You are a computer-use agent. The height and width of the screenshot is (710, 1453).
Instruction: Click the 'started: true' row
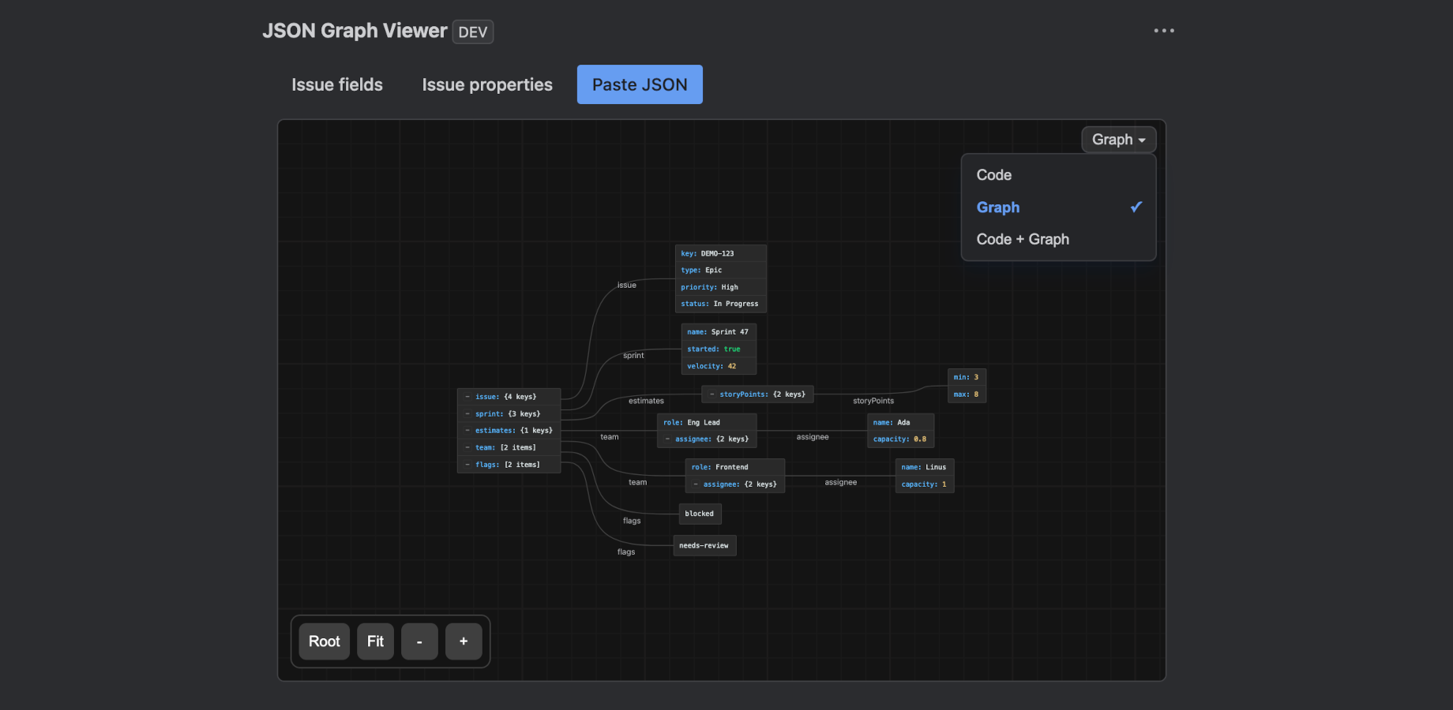coord(719,349)
